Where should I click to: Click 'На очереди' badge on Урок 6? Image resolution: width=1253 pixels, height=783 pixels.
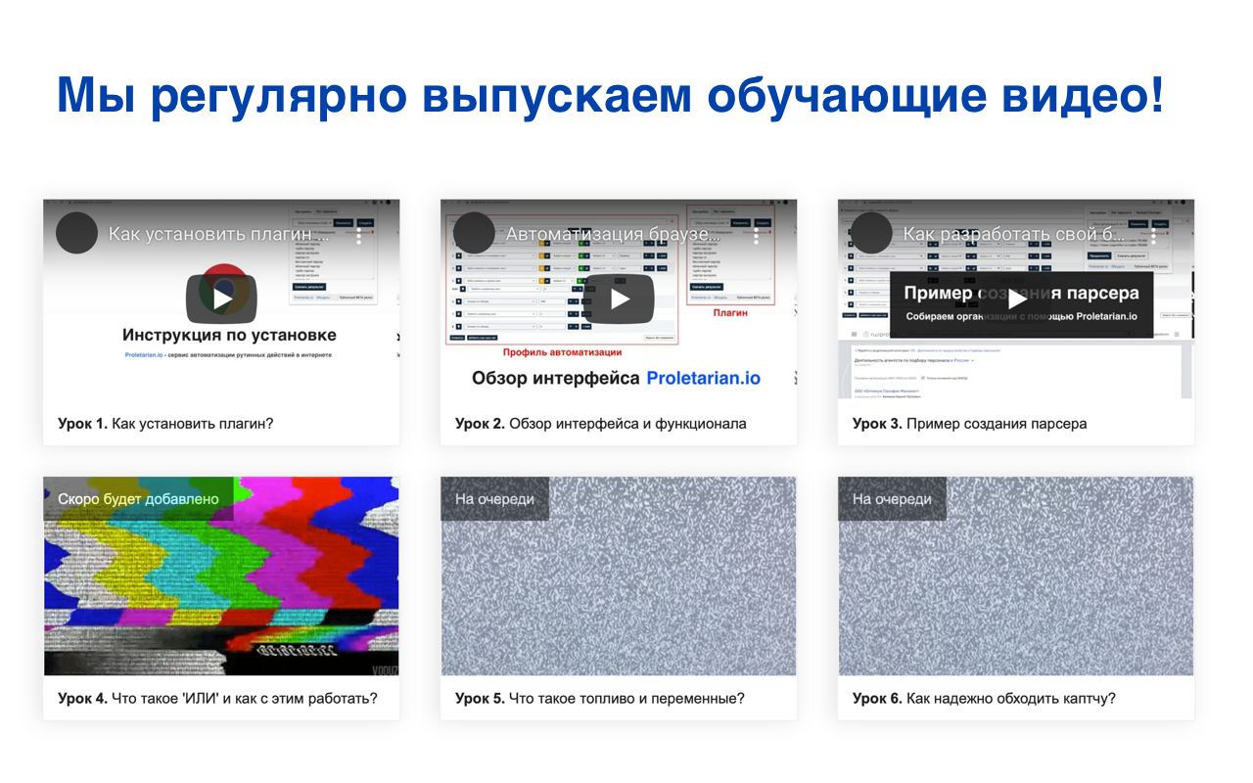click(x=892, y=499)
